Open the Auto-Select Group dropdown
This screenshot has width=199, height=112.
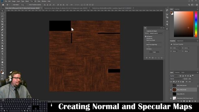[x=23, y=5]
